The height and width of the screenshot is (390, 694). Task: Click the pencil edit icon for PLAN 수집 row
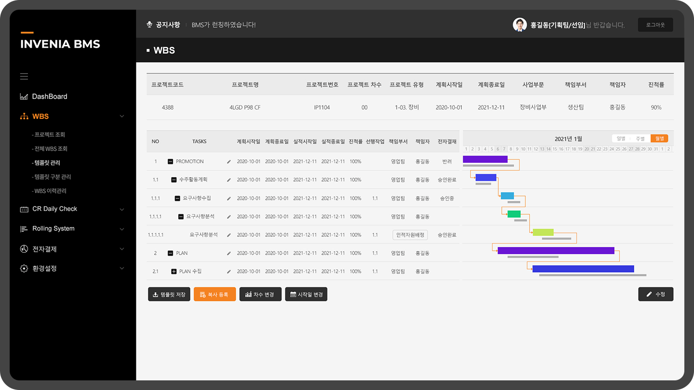(x=229, y=272)
